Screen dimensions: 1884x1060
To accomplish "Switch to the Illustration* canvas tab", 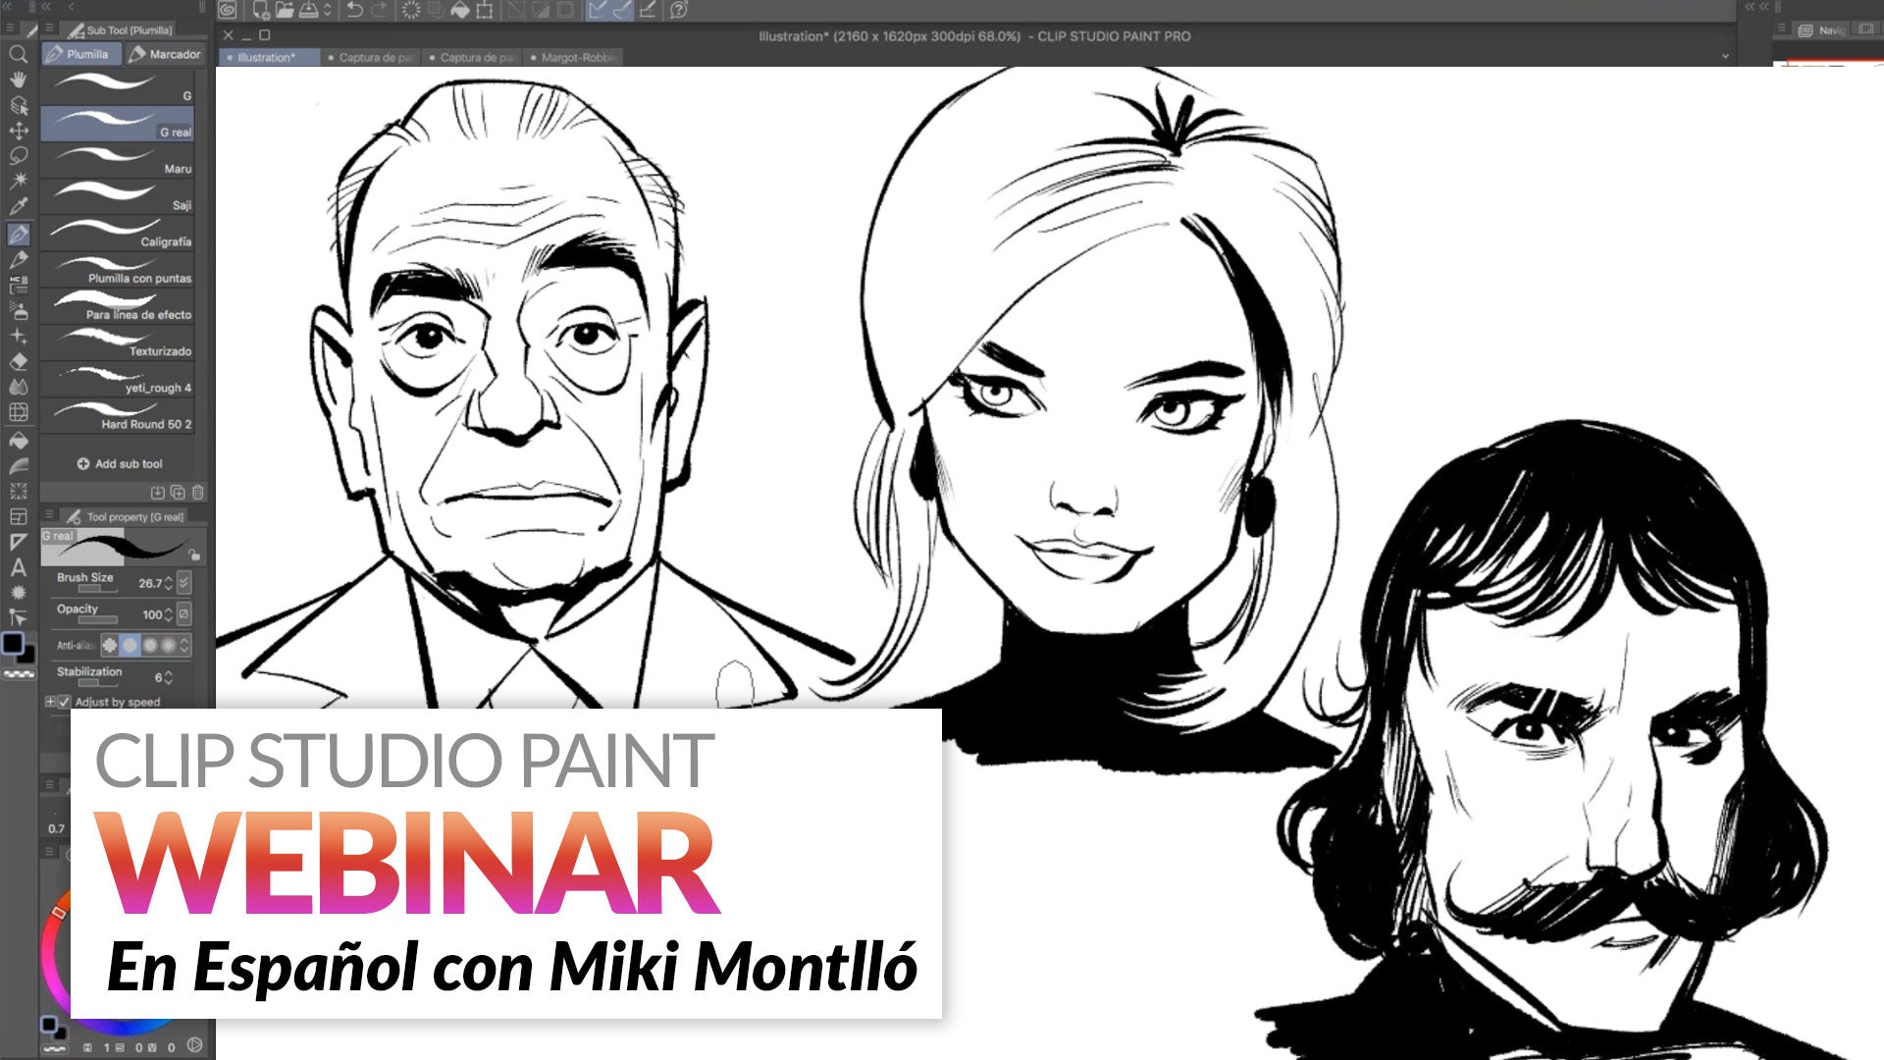I will 270,57.
